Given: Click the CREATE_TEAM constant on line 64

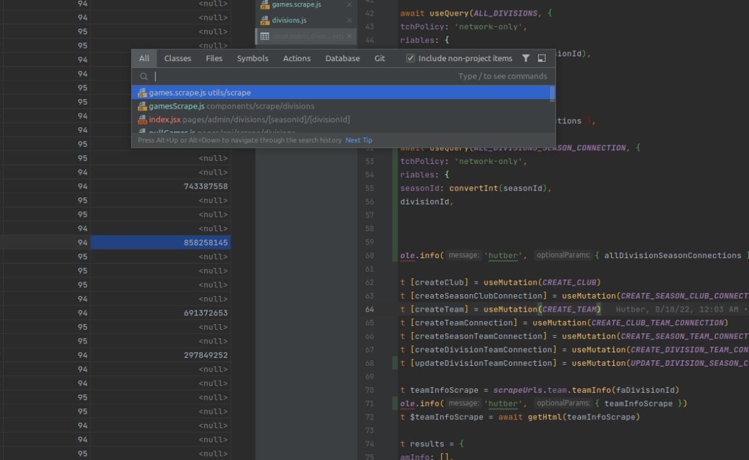Looking at the screenshot, I should (x=569, y=309).
